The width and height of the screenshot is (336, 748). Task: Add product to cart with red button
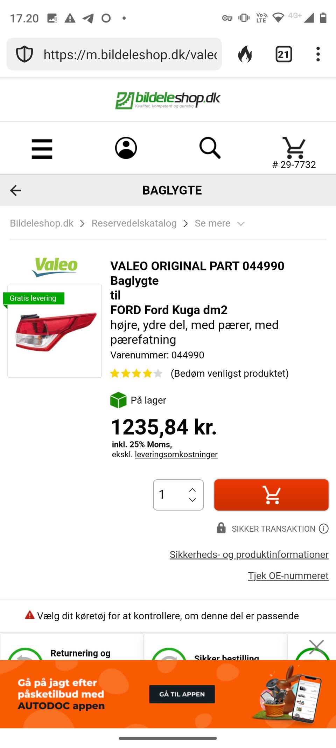[x=271, y=495]
